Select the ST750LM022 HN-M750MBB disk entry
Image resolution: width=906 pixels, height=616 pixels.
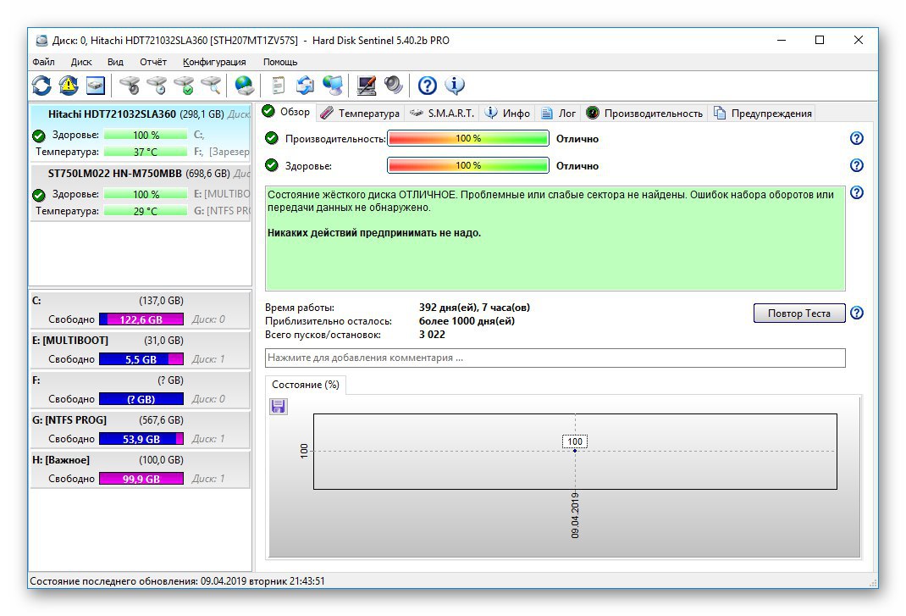point(141,192)
